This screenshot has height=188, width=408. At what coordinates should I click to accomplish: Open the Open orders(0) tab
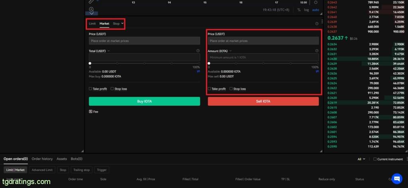point(16,159)
